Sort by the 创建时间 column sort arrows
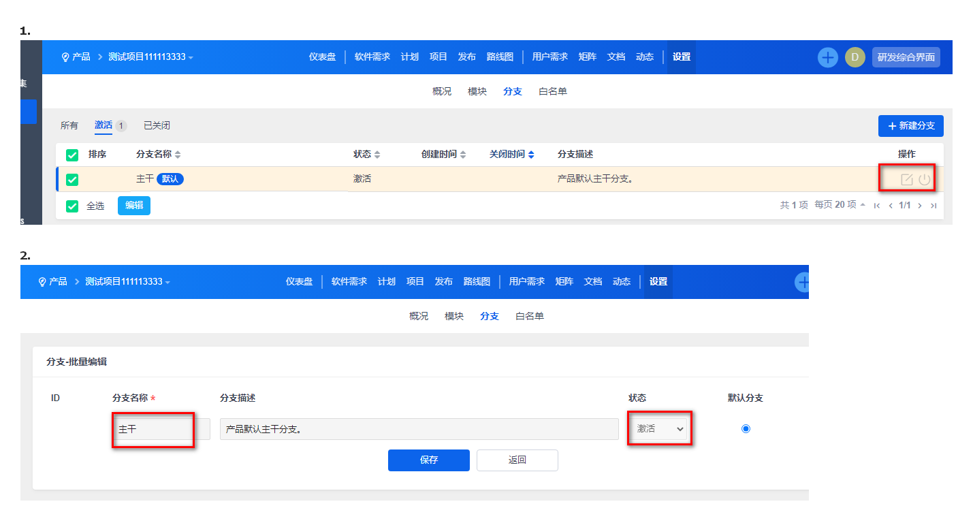Viewport: 973px width, 521px height. click(463, 155)
